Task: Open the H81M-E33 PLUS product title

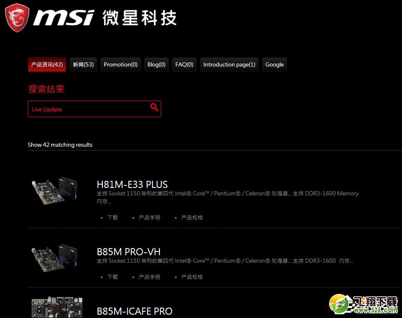Action: [132, 185]
